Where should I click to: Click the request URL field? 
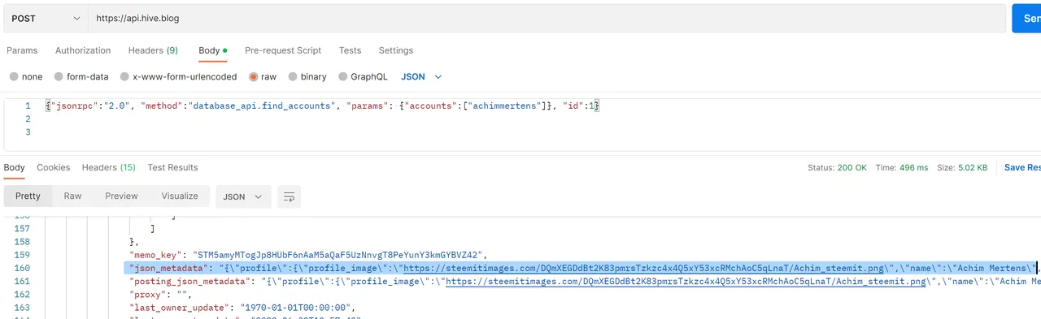coord(547,18)
